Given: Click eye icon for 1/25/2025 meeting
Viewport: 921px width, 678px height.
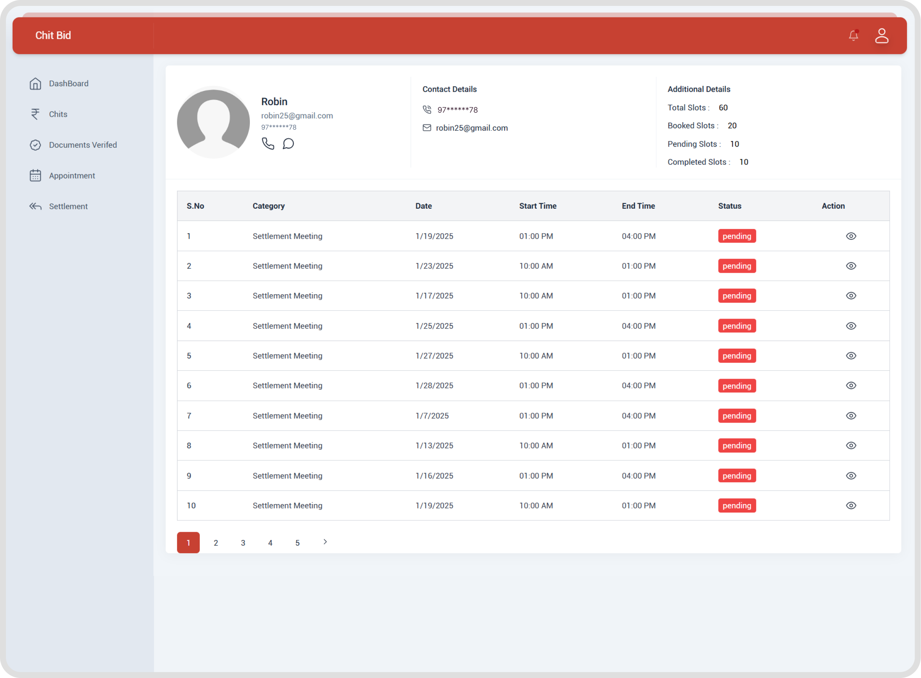Looking at the screenshot, I should [x=851, y=326].
